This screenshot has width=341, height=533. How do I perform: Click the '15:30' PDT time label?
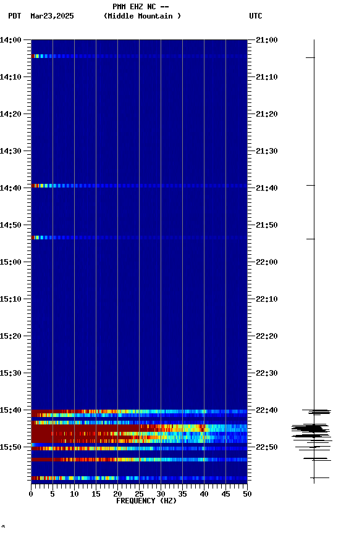[x=11, y=373]
